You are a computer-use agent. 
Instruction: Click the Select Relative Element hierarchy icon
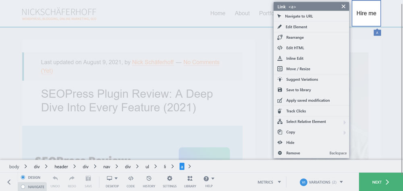click(280, 122)
